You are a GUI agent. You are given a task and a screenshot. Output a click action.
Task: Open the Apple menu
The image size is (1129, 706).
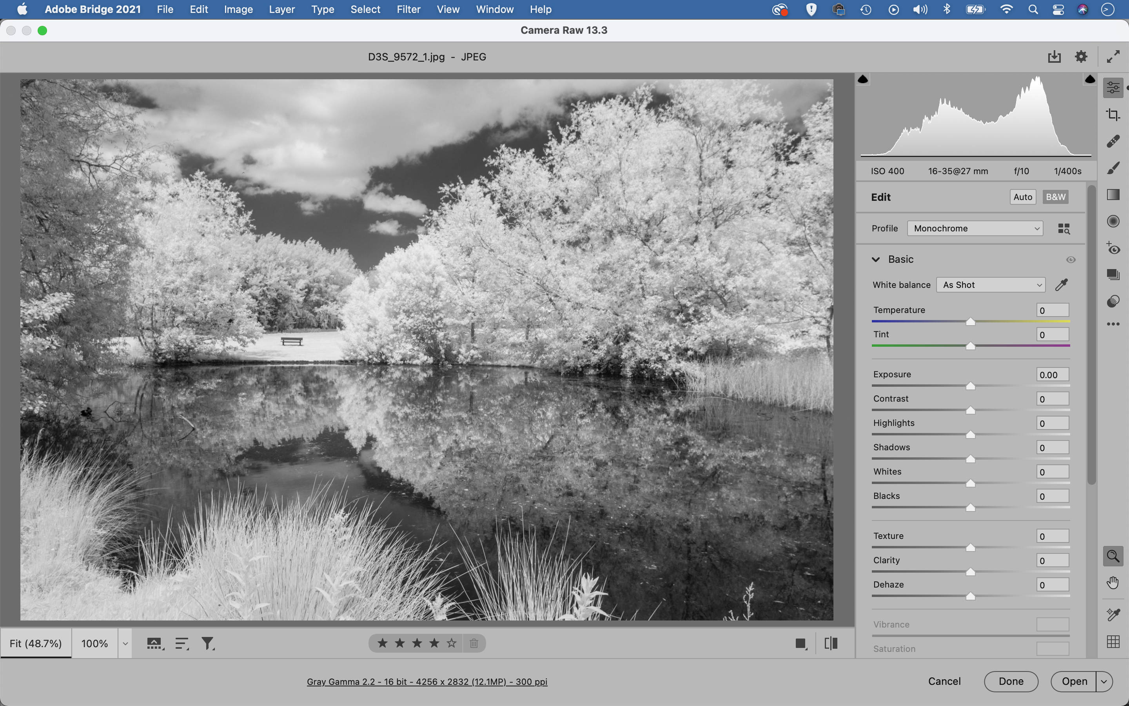[22, 9]
